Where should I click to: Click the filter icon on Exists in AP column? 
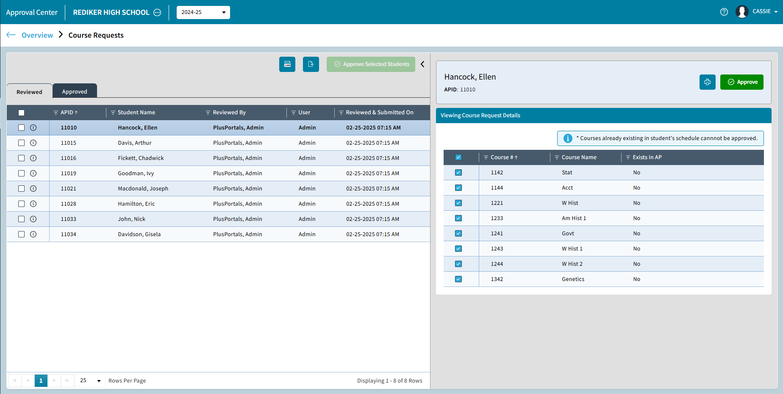pyautogui.click(x=628, y=157)
